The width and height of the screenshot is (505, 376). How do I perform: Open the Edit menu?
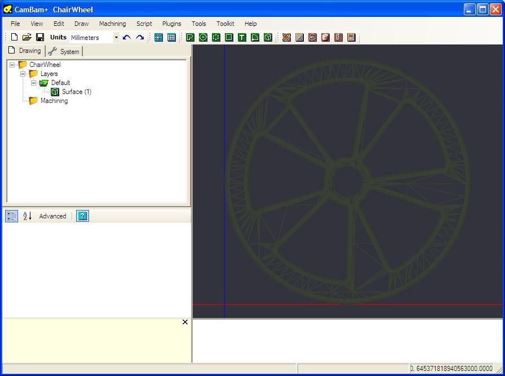[59, 24]
